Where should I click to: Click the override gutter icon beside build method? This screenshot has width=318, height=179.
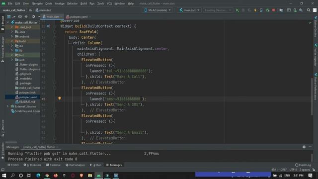48,26
